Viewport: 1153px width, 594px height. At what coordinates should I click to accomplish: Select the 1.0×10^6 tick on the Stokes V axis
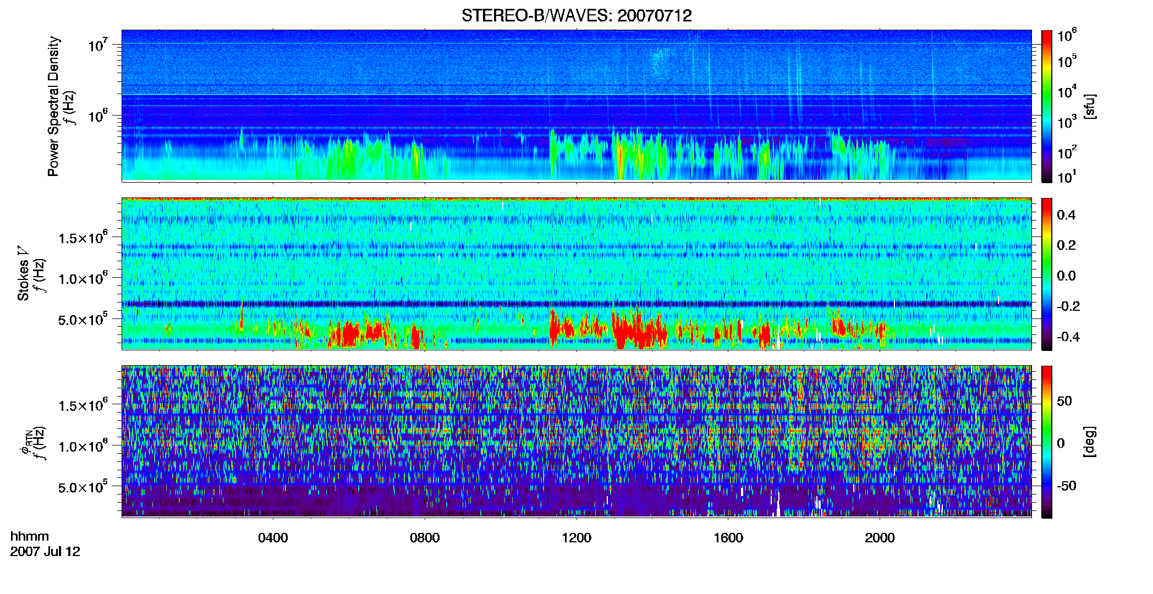click(83, 278)
